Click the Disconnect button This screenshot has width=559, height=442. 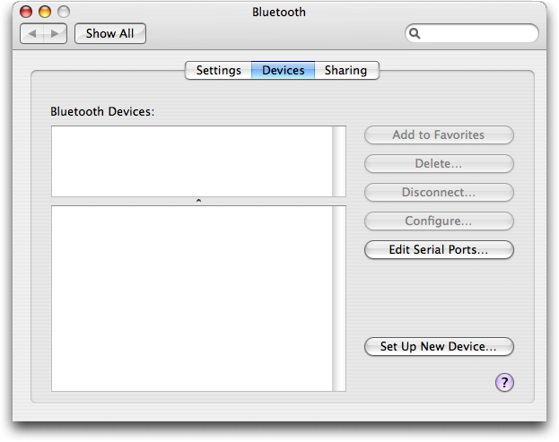coord(439,193)
